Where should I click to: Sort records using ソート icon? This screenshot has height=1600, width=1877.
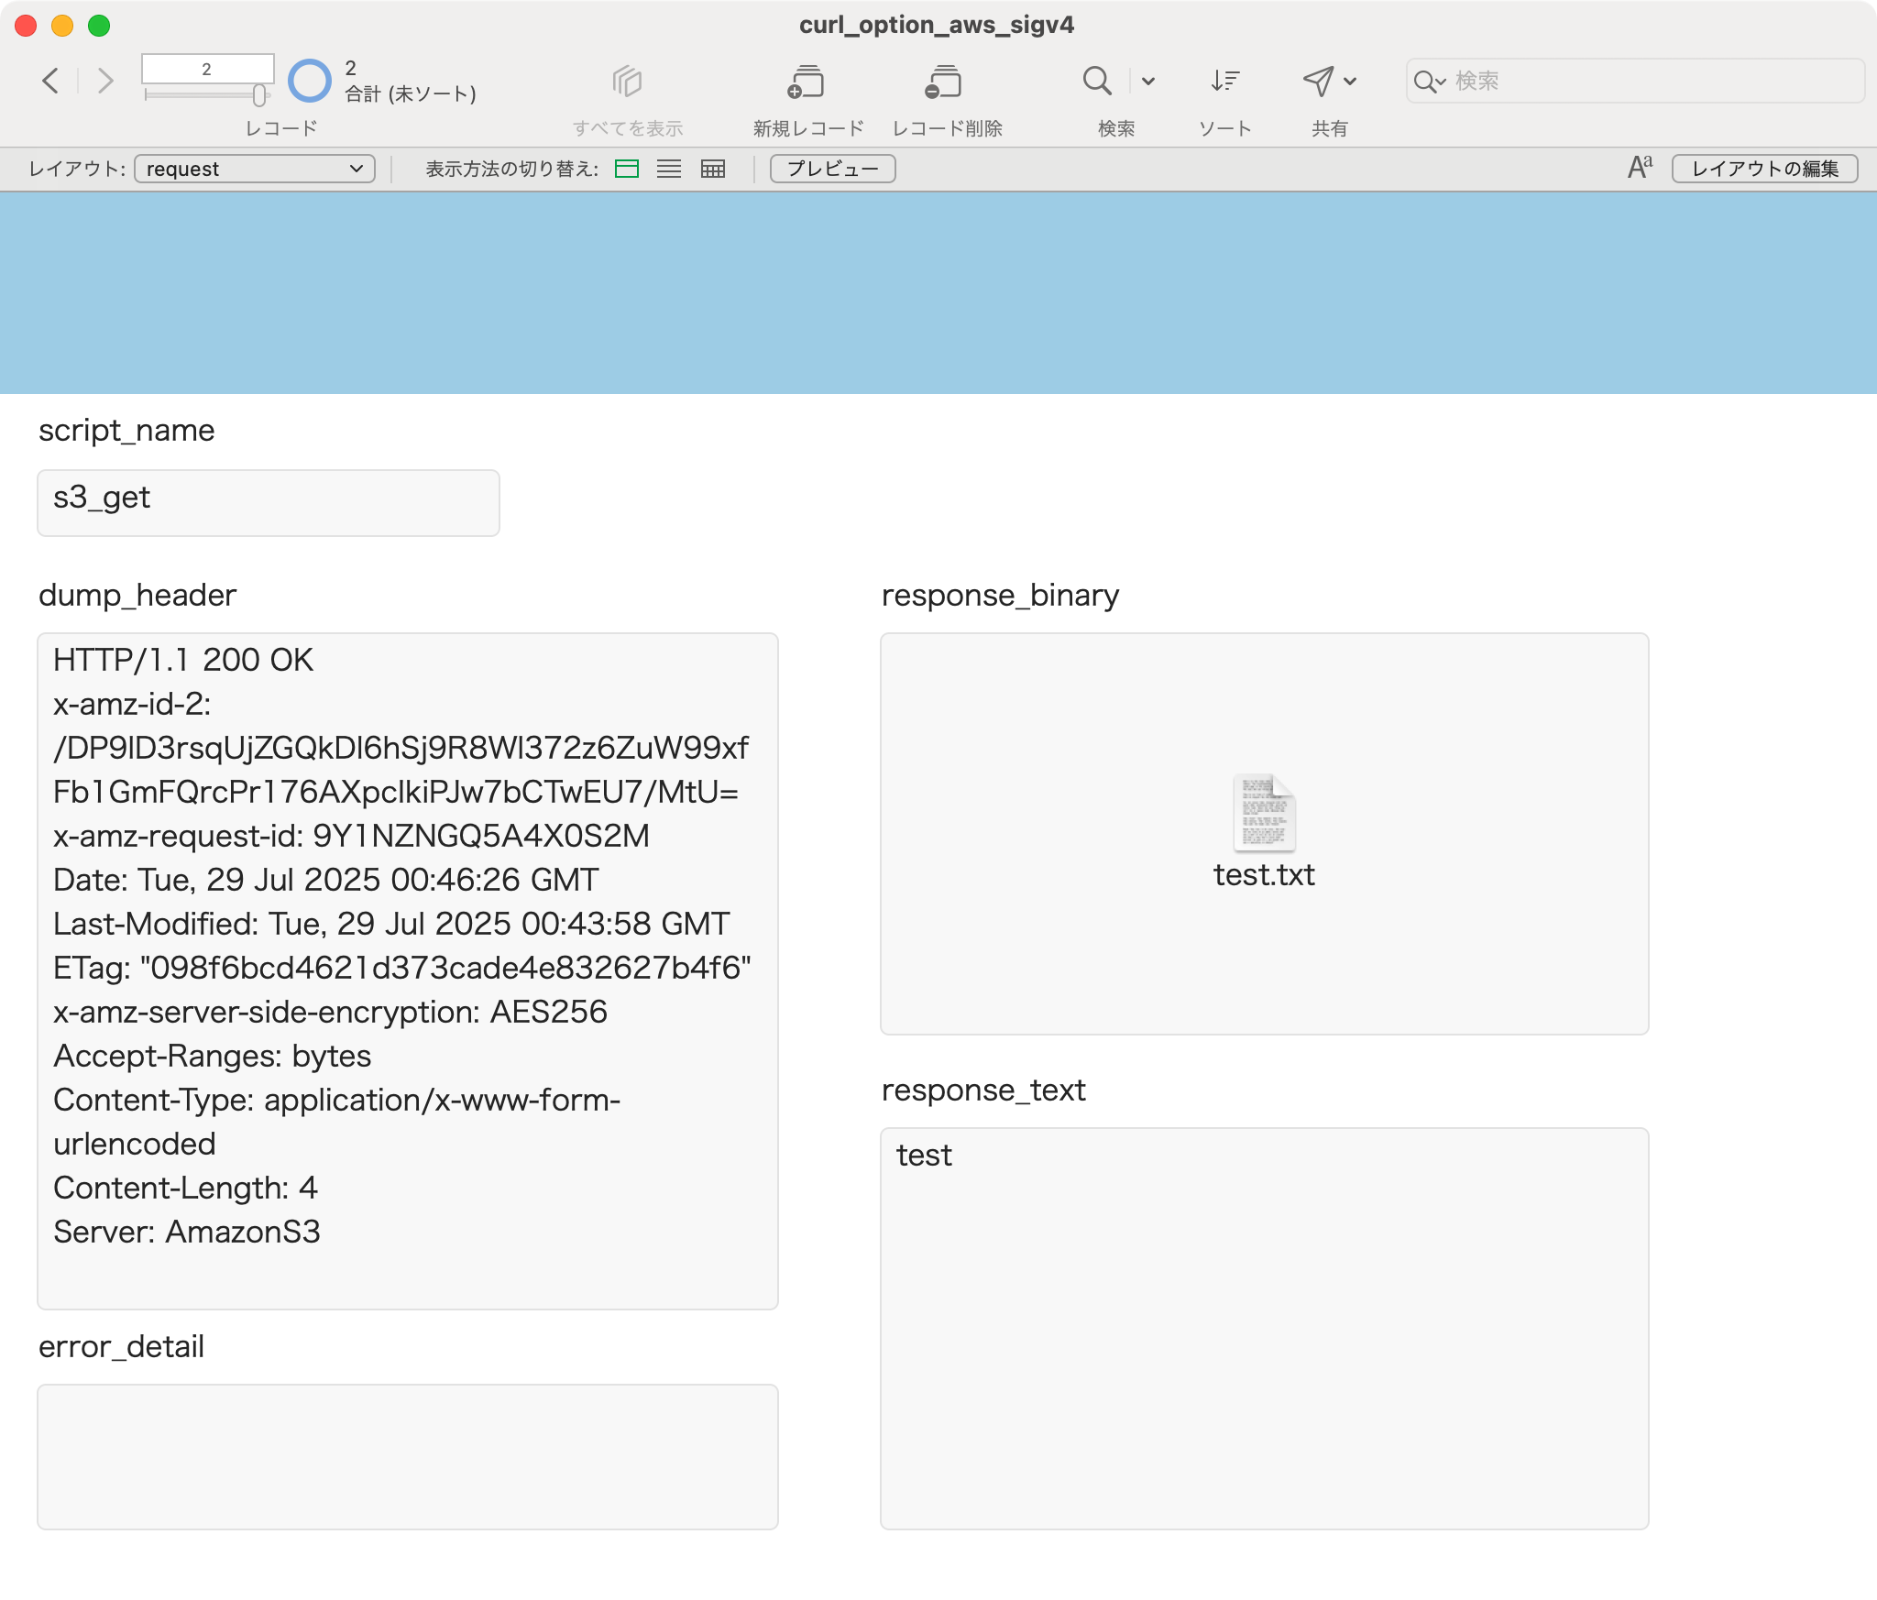[x=1224, y=81]
